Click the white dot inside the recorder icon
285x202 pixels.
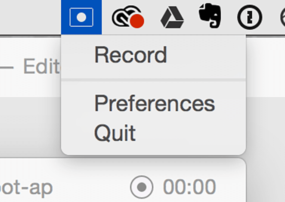[81, 17]
